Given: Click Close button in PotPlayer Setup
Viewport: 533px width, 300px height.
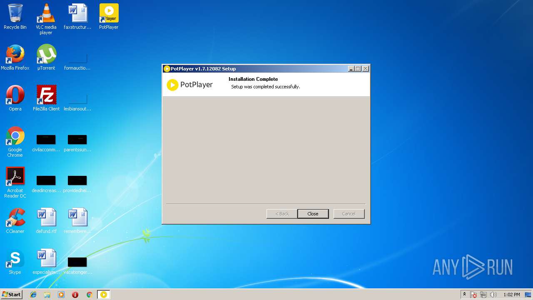Looking at the screenshot, I should point(313,214).
